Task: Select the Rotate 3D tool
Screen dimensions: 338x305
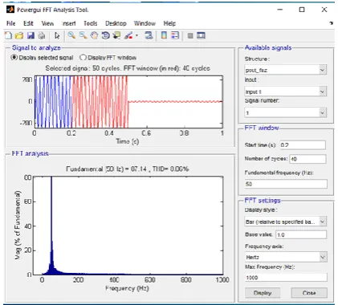Action: click(105, 35)
